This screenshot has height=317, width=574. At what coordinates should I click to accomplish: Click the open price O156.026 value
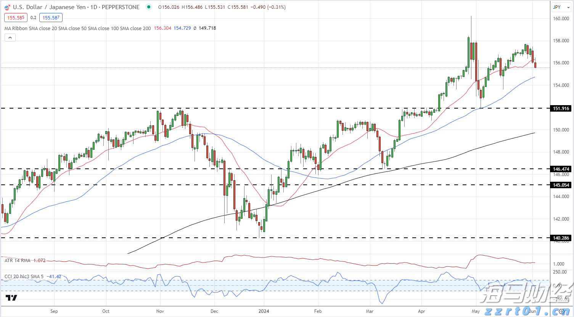tap(169, 7)
